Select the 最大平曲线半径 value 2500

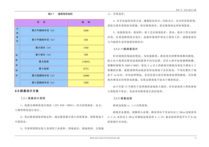pos(86,30)
